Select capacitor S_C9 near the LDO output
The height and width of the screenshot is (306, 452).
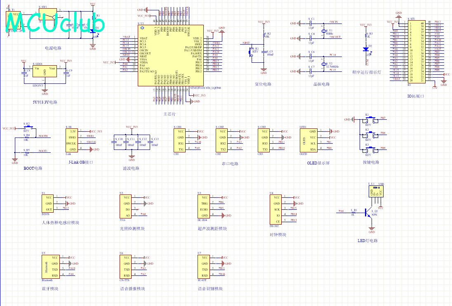[x=66, y=72]
